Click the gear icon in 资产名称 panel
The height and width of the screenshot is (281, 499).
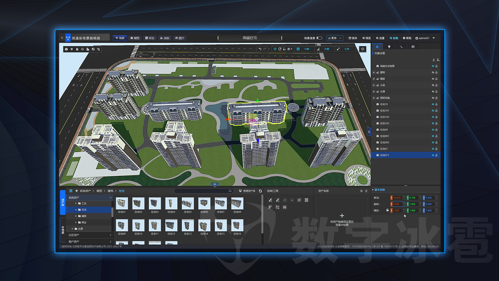pos(361,191)
